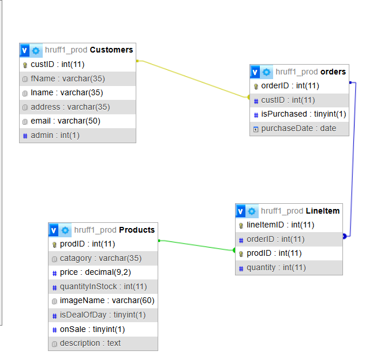This screenshot has width=384, height=362.
Task: Open the orders table gear options icon
Action: click(x=266, y=72)
